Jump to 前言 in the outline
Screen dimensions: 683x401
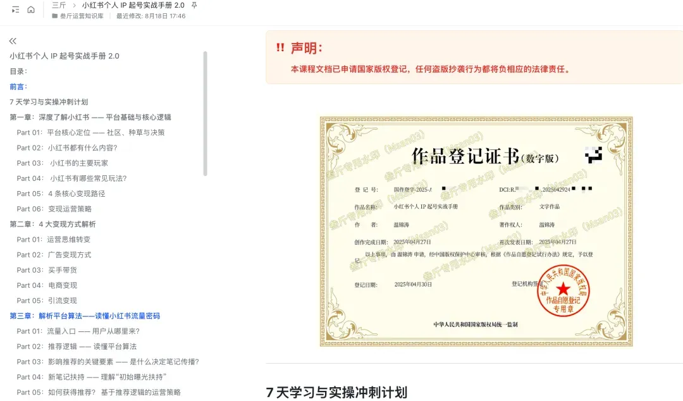pyautogui.click(x=18, y=87)
